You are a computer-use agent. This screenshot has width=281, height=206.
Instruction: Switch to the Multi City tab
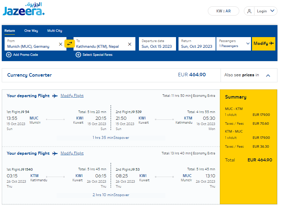point(55,31)
